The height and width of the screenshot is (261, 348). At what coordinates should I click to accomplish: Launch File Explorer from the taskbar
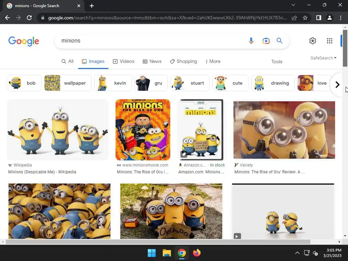click(x=167, y=253)
